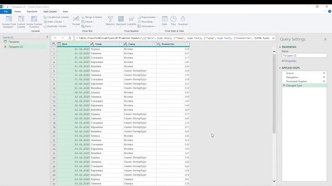332x186 pixels.
Task: Switch to the Home tab
Action: (x=18, y=11)
